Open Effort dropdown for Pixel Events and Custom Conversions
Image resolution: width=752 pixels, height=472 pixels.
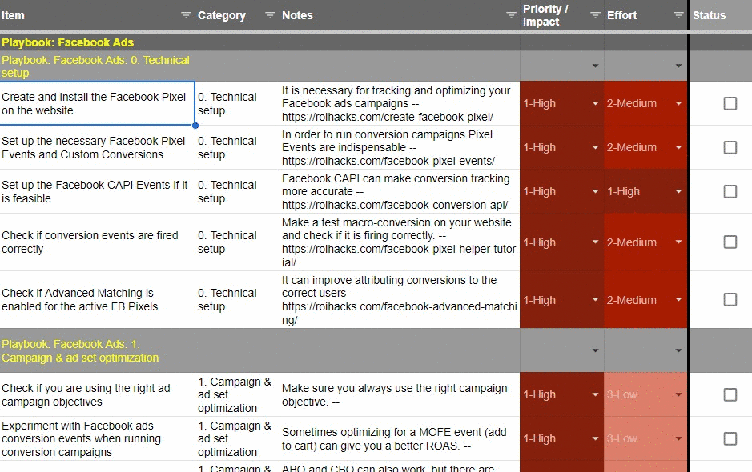click(x=678, y=147)
